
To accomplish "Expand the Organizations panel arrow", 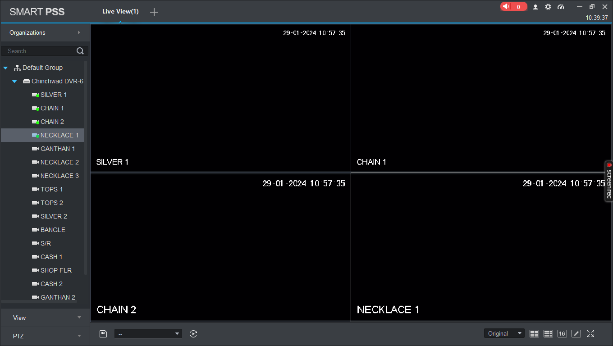I will click(79, 32).
